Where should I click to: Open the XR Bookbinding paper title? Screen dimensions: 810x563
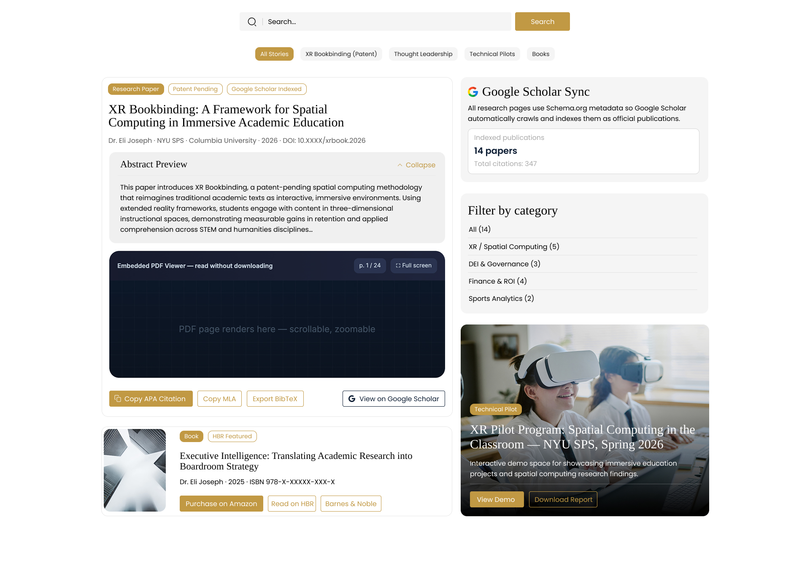tap(226, 116)
